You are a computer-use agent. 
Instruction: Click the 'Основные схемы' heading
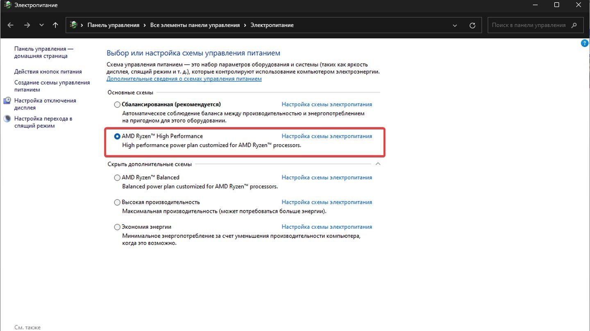pos(130,92)
